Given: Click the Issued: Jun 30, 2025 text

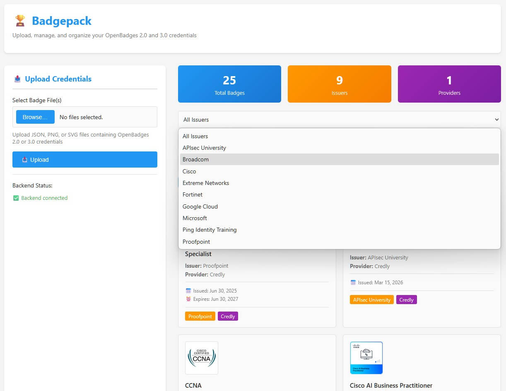Looking at the screenshot, I should tap(215, 290).
